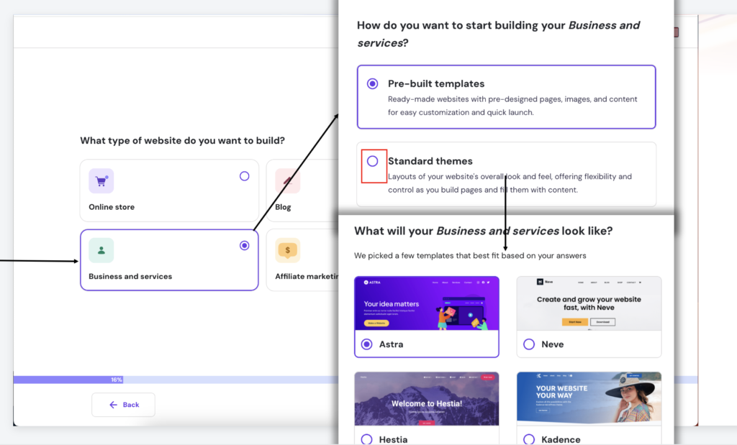Screen dimensions: 737x445
Task: Select the Astra template radio button
Action: pyautogui.click(x=366, y=344)
